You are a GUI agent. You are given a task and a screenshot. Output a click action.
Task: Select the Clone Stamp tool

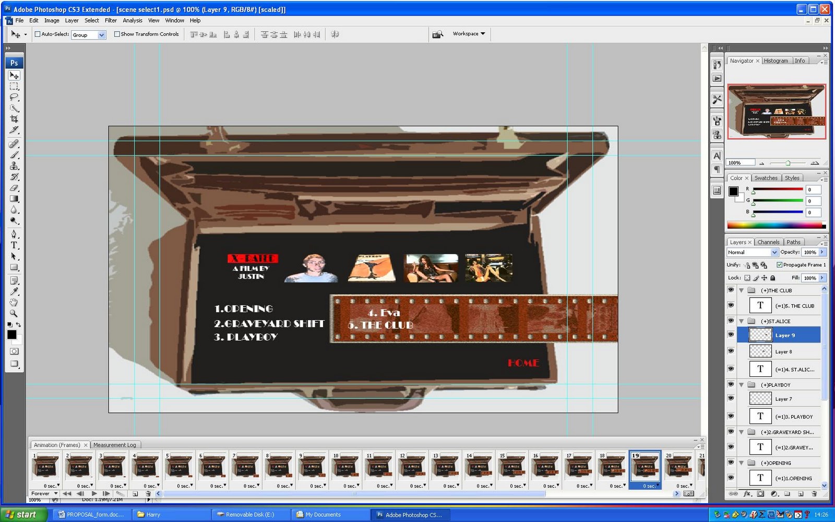pos(14,166)
